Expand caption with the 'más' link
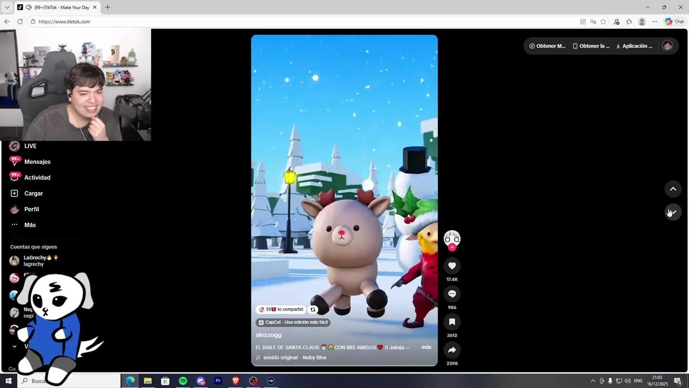Screen dimensions: 689x388 [x=426, y=347]
